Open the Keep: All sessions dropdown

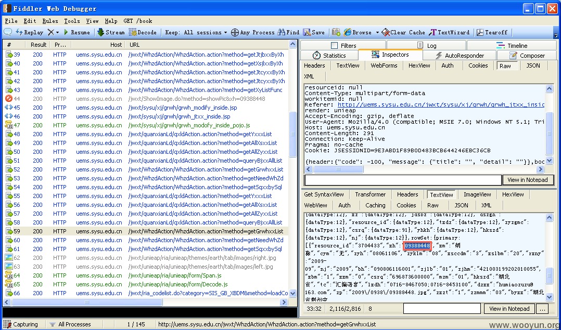click(196, 32)
